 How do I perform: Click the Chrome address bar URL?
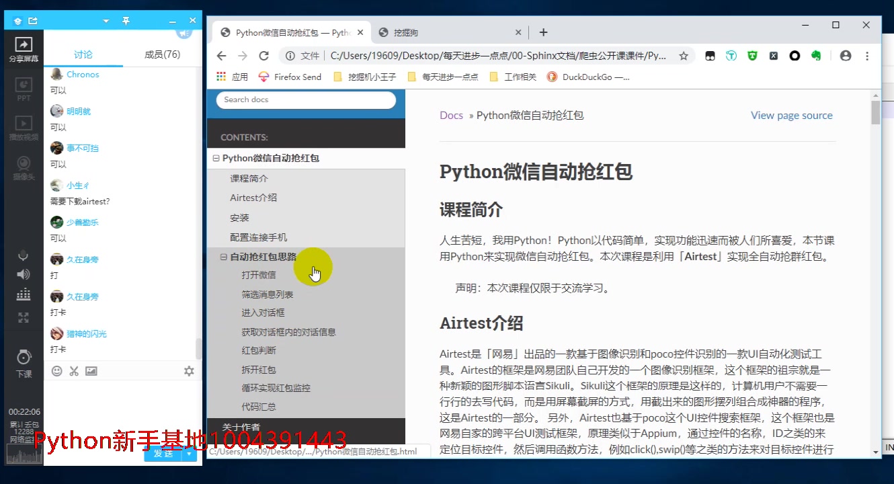pos(498,56)
